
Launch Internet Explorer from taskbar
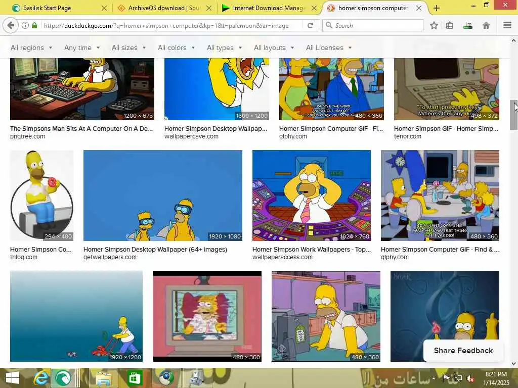pos(41,378)
